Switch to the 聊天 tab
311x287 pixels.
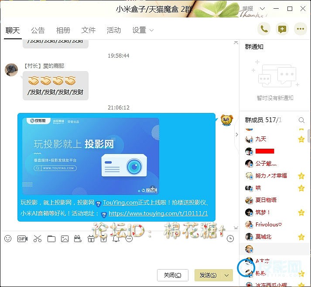click(x=13, y=31)
